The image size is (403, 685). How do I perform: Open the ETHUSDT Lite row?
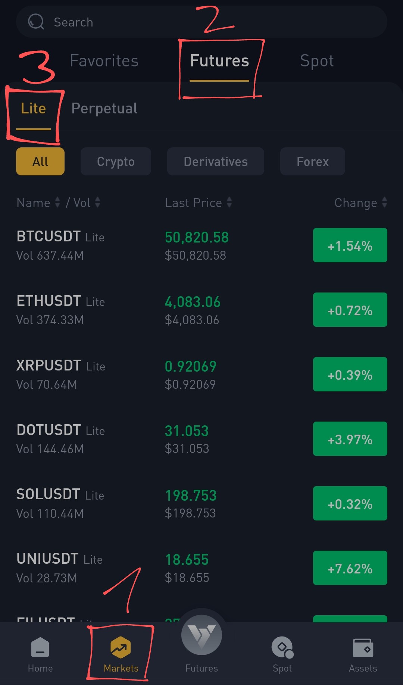(x=201, y=310)
